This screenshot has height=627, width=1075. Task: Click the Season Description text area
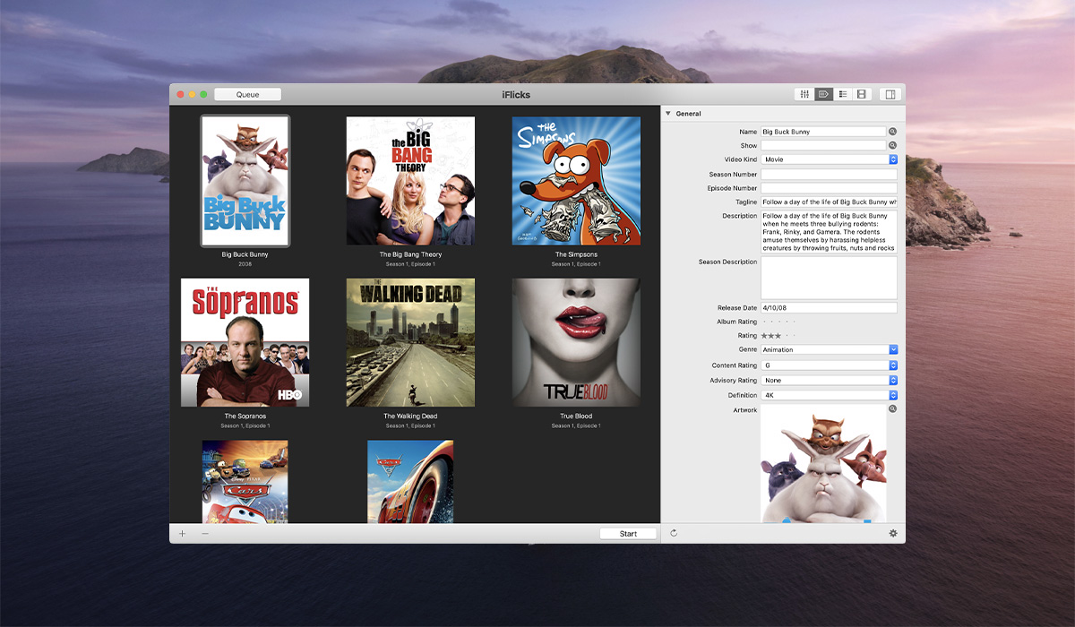(829, 278)
